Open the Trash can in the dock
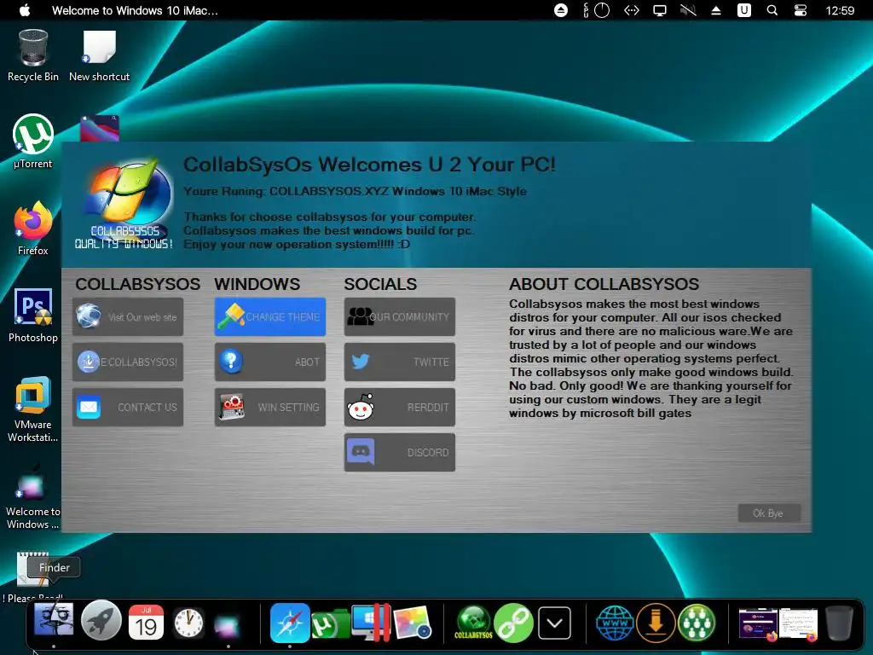 click(x=839, y=623)
